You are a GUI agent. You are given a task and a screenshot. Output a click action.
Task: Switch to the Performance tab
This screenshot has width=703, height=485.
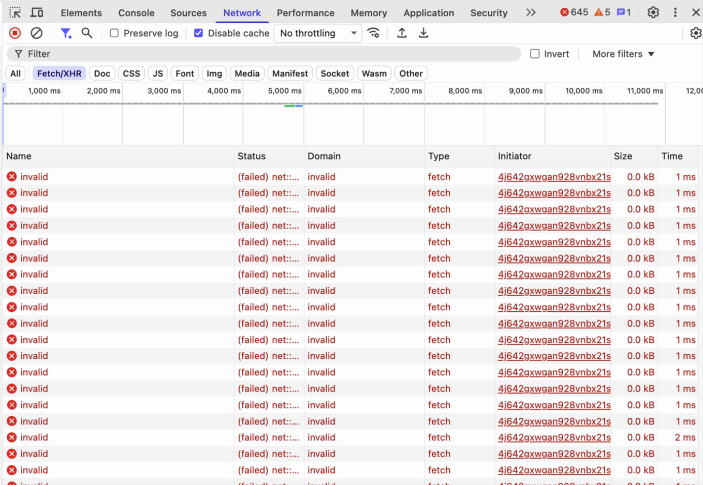[305, 12]
